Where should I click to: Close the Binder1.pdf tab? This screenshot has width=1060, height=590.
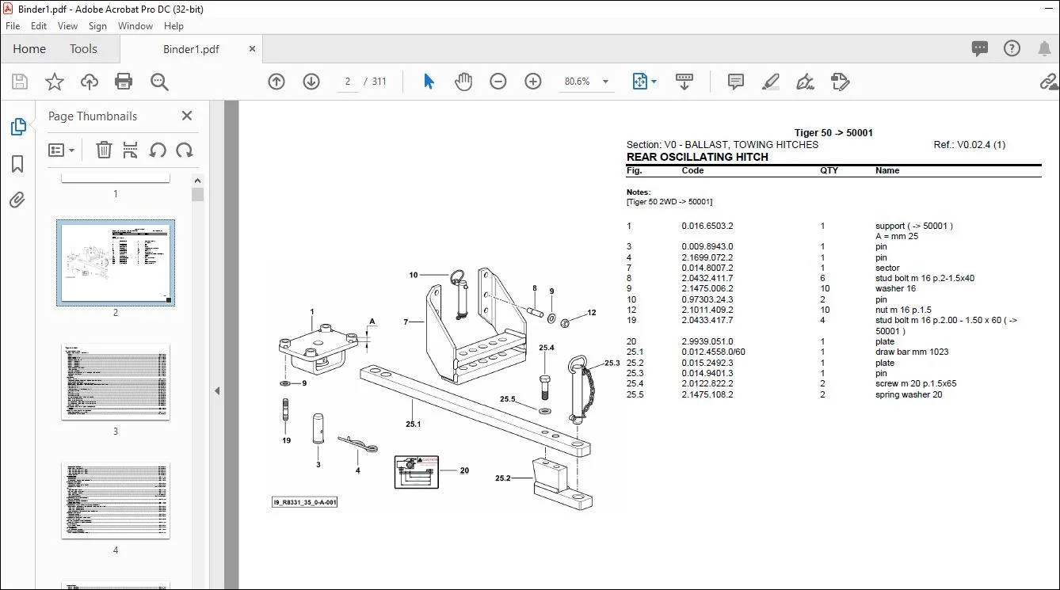pyautogui.click(x=252, y=49)
